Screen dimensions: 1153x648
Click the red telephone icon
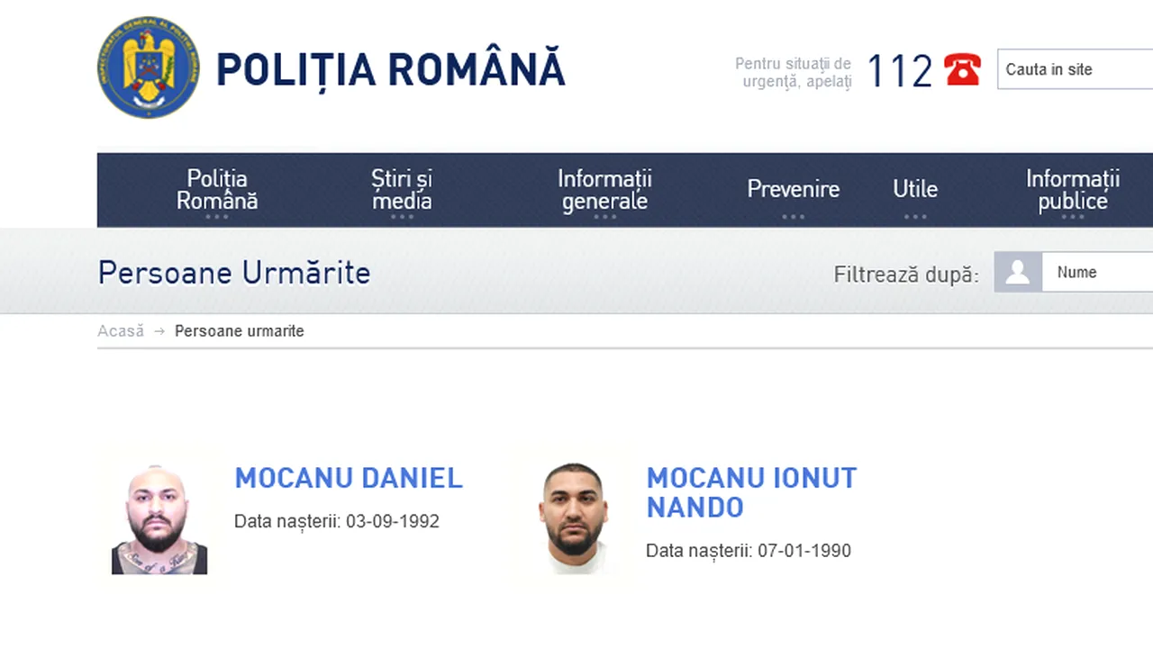click(962, 69)
